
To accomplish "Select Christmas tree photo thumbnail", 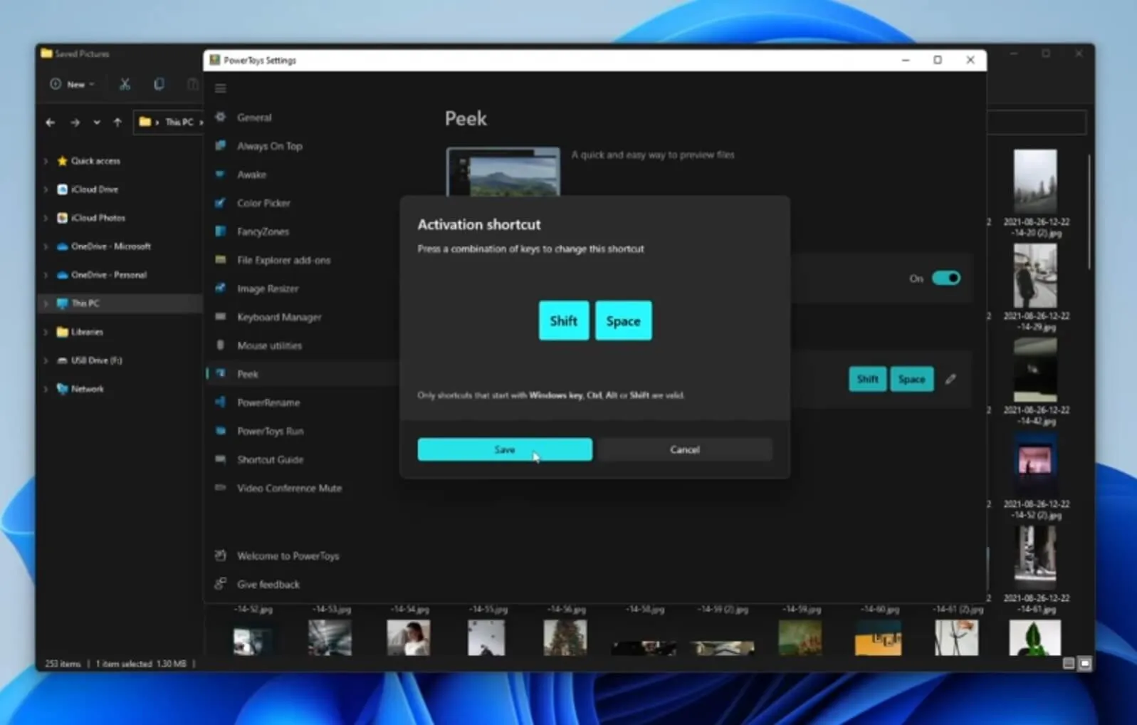I will click(565, 637).
